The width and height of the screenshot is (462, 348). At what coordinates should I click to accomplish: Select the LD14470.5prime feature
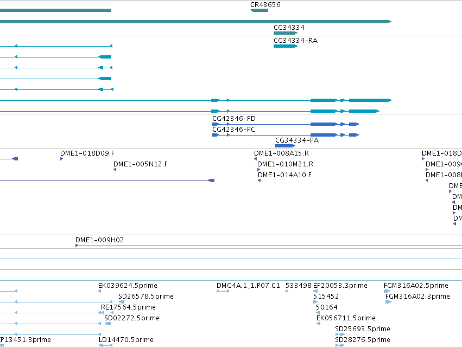[x=105, y=345]
